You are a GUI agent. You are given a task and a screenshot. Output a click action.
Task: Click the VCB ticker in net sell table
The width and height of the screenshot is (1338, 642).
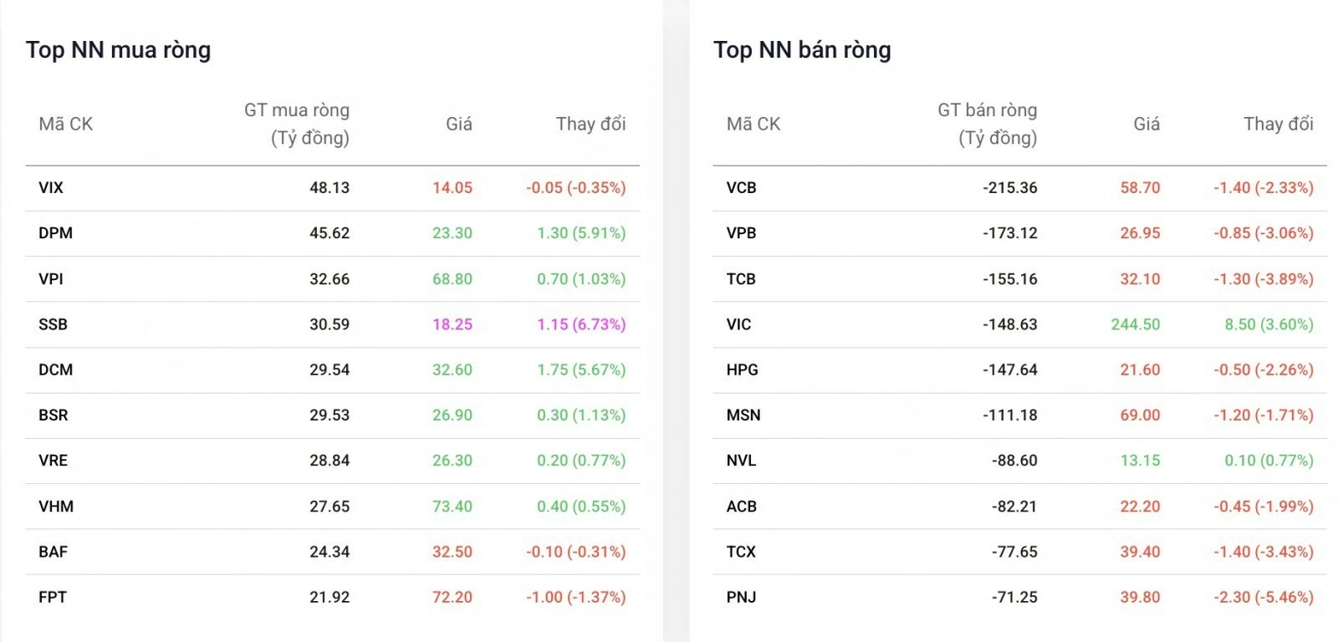click(x=741, y=188)
